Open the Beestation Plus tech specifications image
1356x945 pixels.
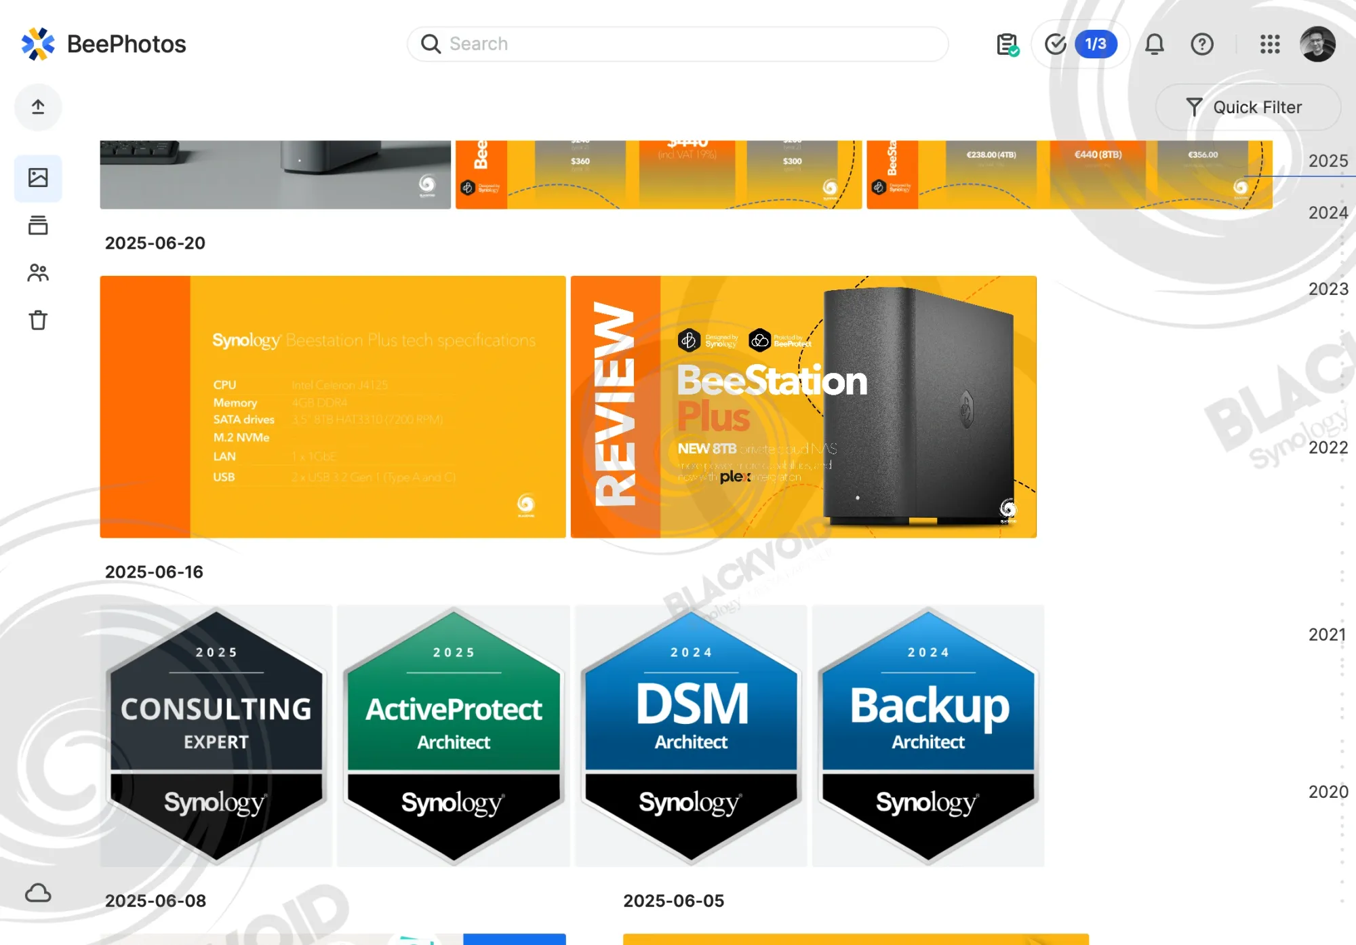(x=333, y=407)
